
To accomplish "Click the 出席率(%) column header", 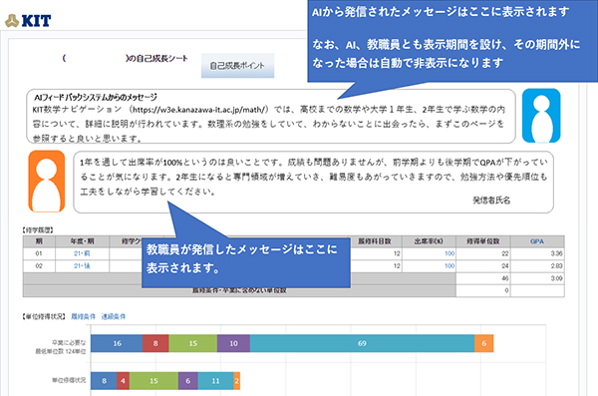I will coord(429,241).
